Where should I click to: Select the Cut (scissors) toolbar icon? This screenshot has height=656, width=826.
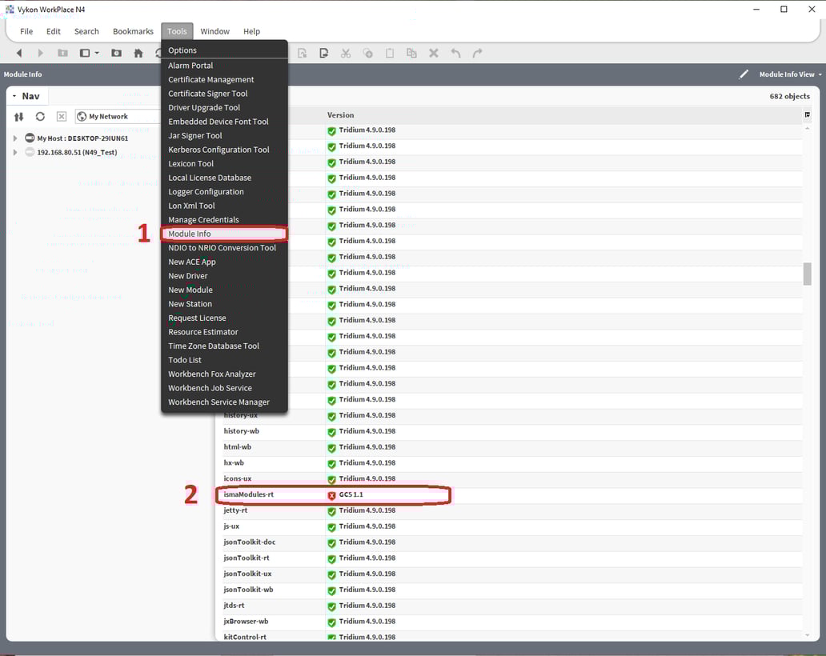point(346,53)
